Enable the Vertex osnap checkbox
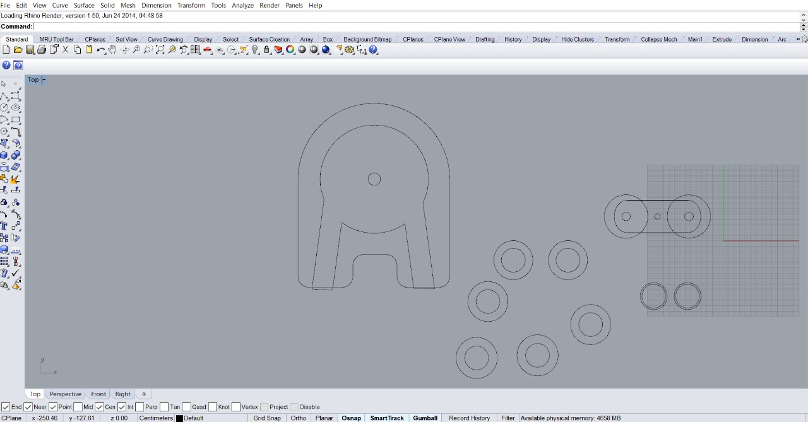This screenshot has height=422, width=808. click(x=235, y=407)
